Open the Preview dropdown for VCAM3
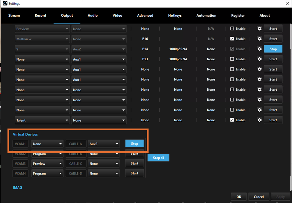The image size is (292, 203). pos(47,163)
